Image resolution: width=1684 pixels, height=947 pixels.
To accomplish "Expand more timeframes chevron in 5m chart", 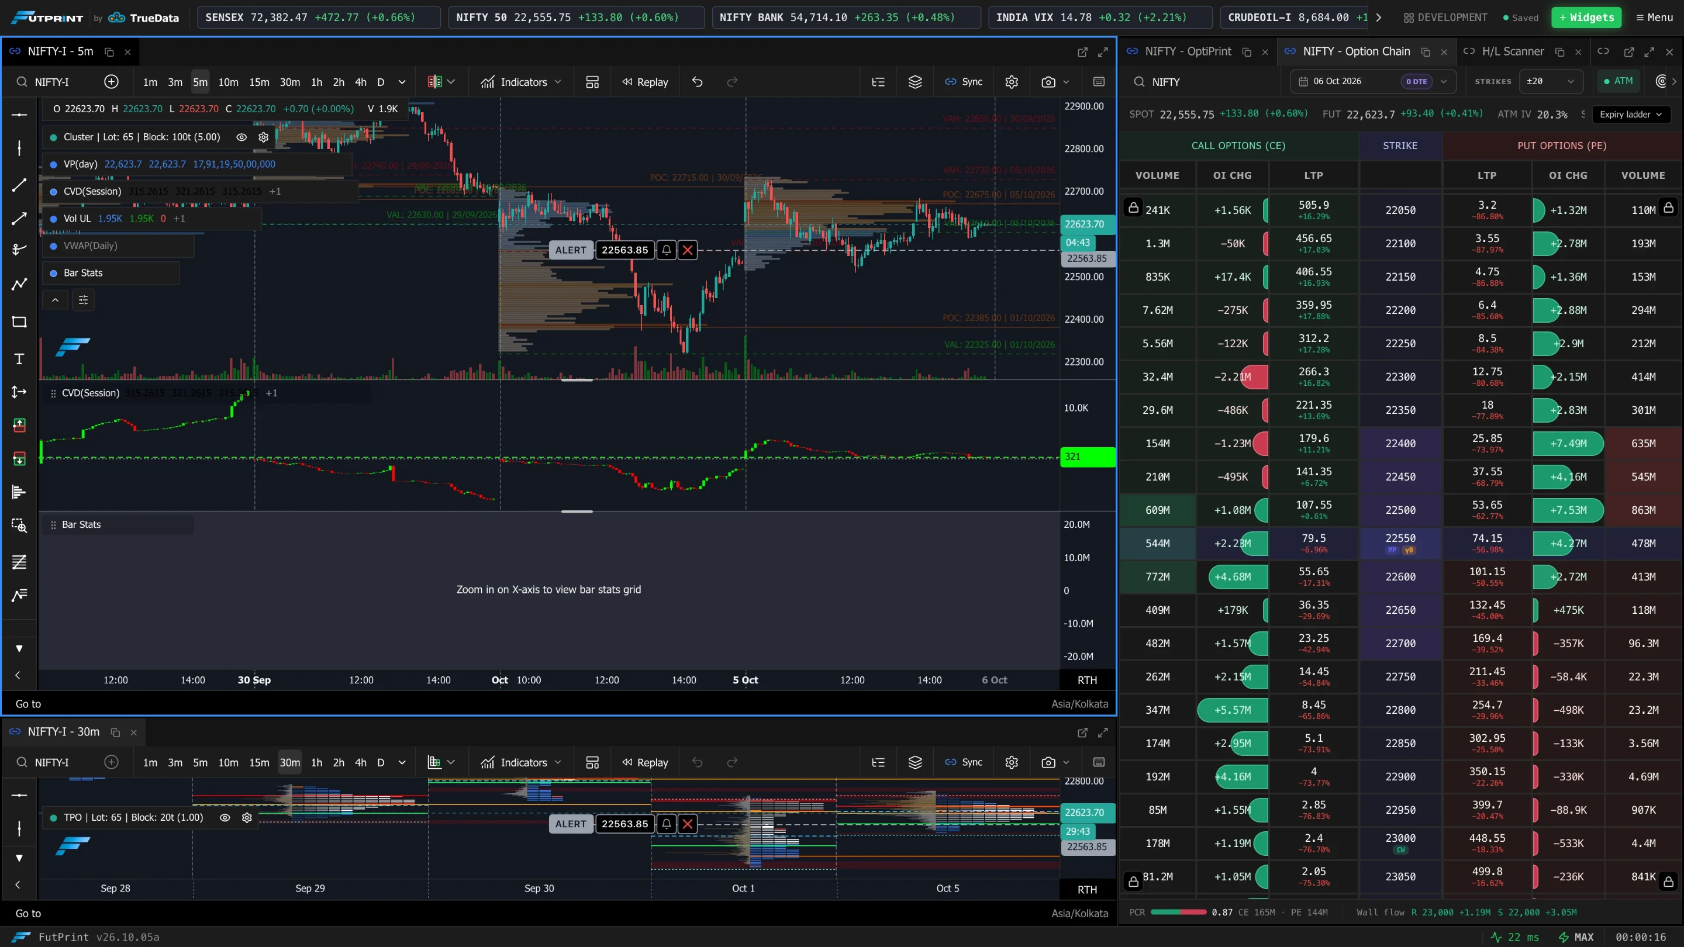I will click(402, 82).
